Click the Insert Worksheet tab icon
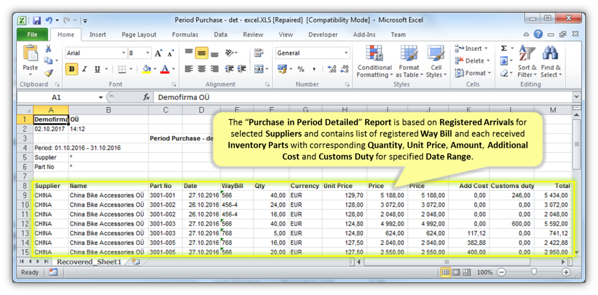This screenshot has width=598, height=295. tap(136, 262)
